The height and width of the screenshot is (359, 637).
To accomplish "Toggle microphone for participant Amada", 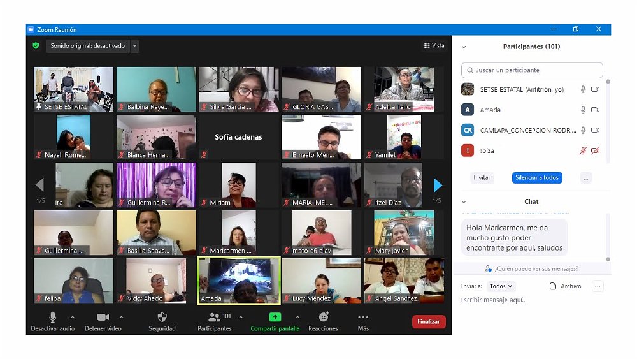I will pos(582,110).
